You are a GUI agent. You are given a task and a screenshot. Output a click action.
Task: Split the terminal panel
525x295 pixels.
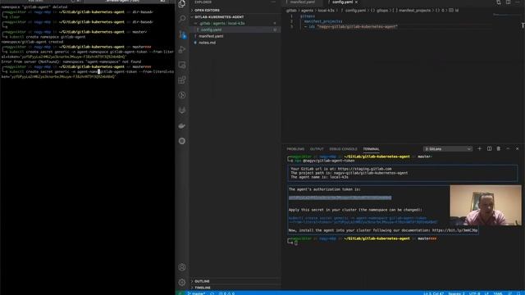pyautogui.click(x=489, y=149)
